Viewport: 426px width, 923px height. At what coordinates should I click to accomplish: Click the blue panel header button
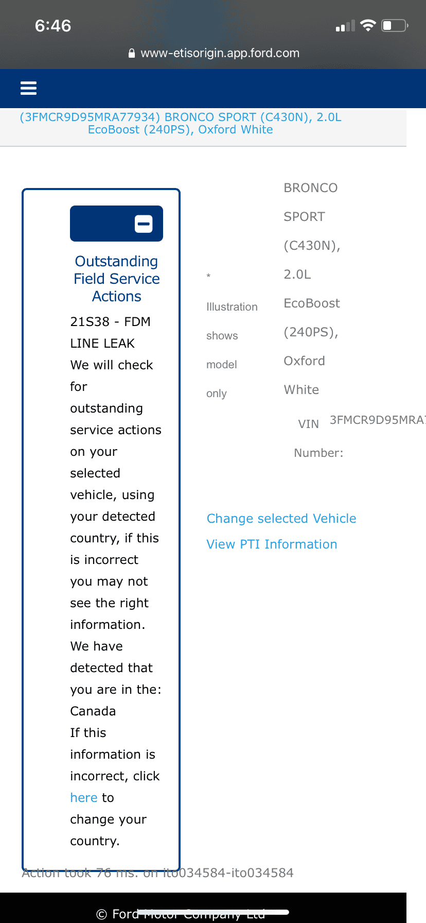point(103,224)
